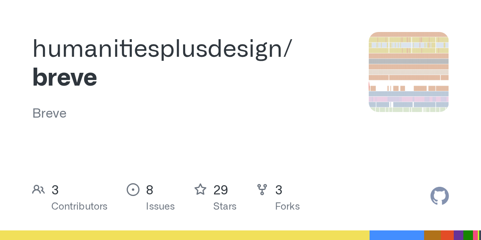The height and width of the screenshot is (240, 481).
Task: Click the Issues circle-dot icon
Action: tap(133, 190)
